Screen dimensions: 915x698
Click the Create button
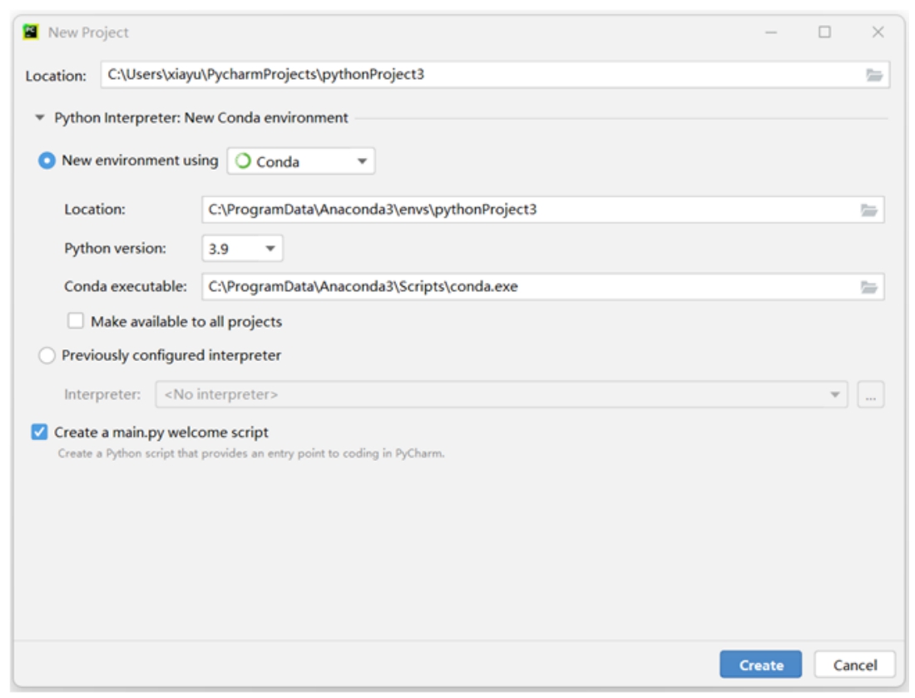click(760, 665)
